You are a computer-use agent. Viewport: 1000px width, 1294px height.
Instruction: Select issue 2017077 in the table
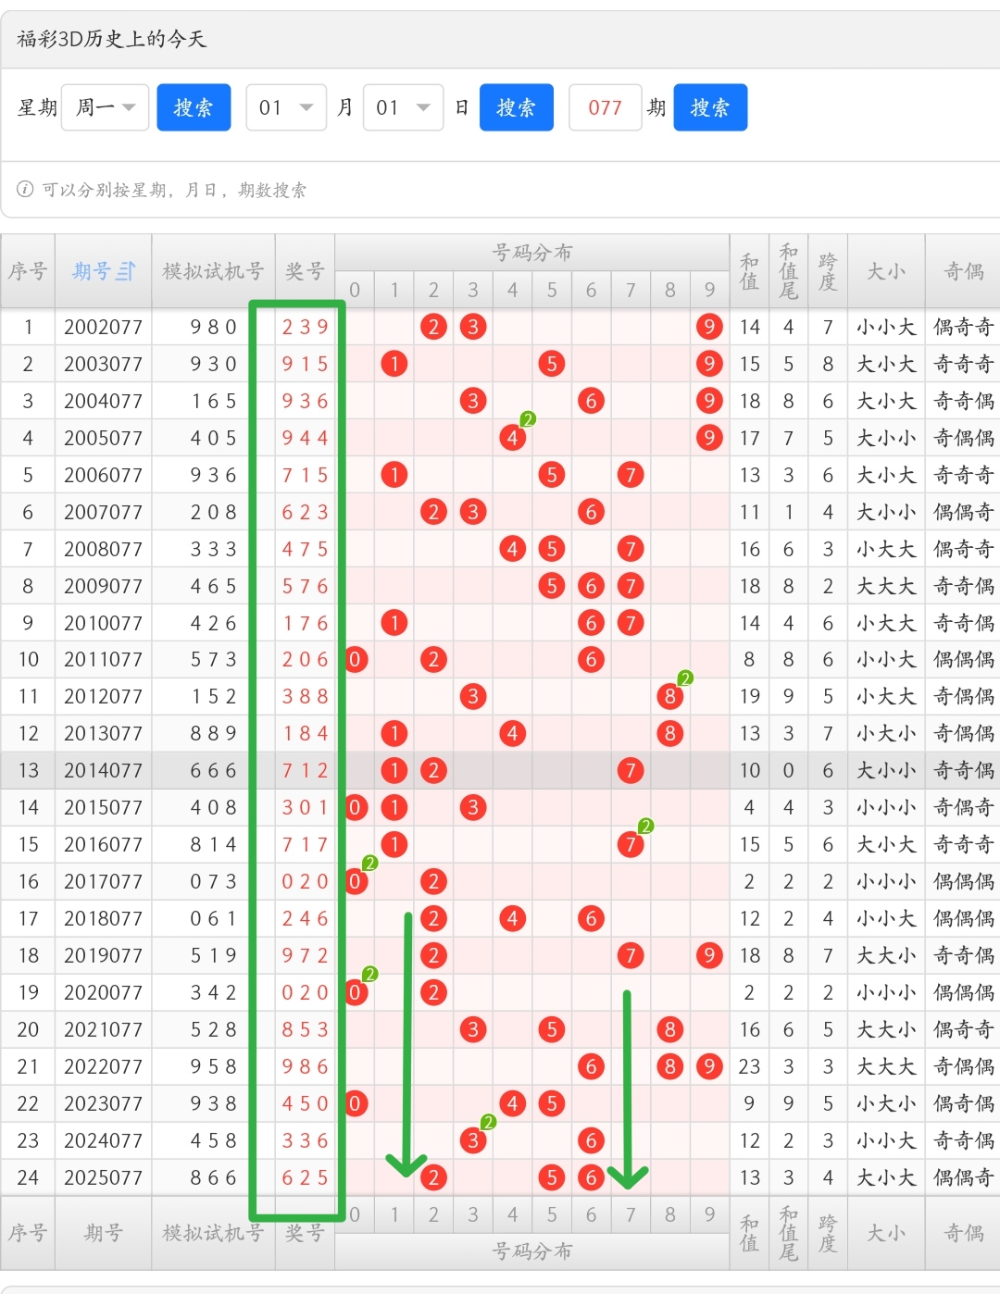[x=103, y=881]
